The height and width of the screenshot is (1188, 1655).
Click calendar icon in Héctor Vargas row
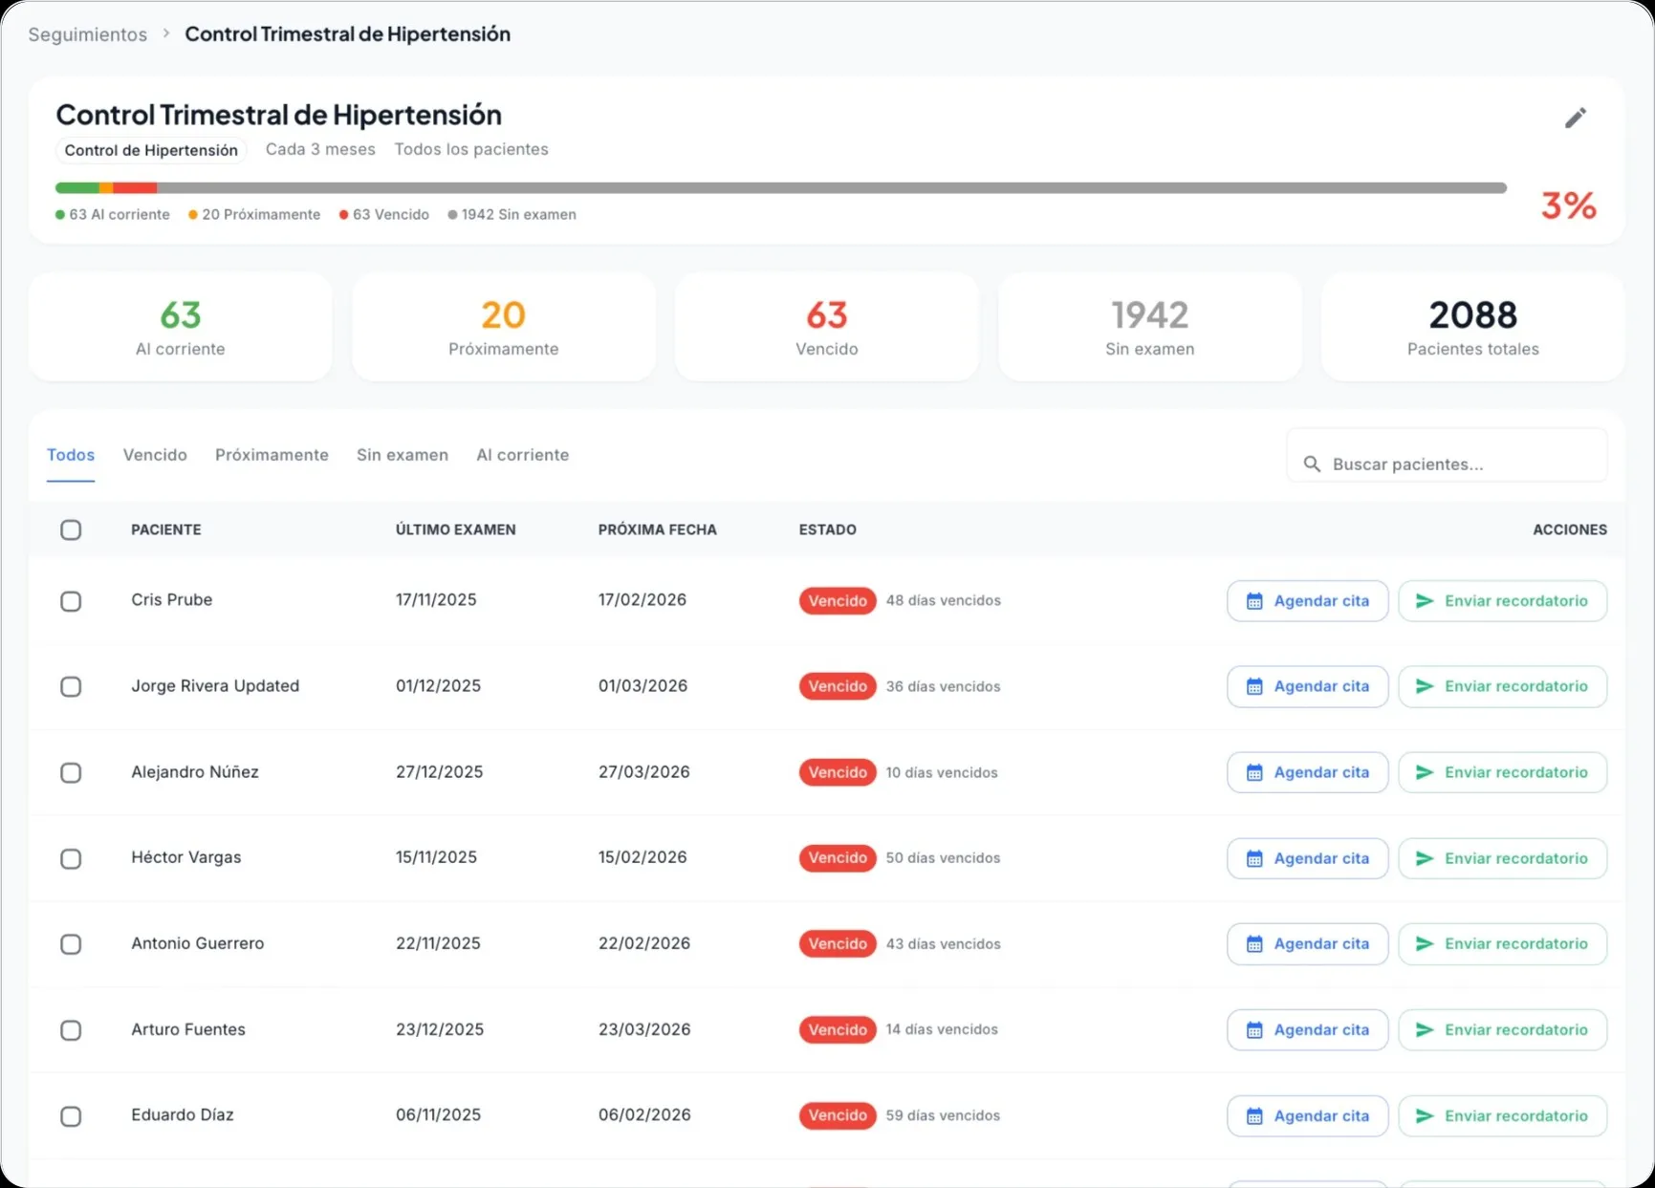(1254, 858)
